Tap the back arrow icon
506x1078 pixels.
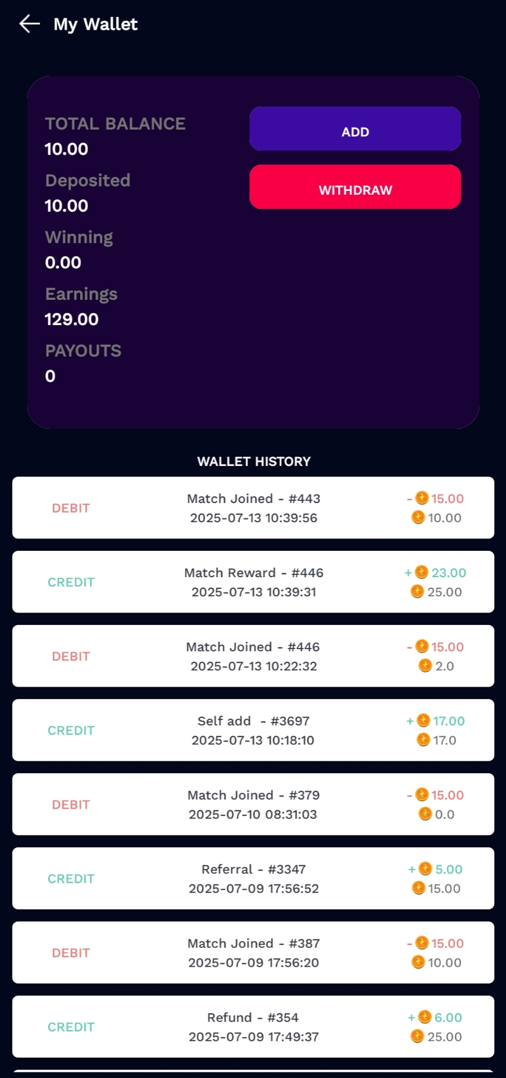(29, 24)
